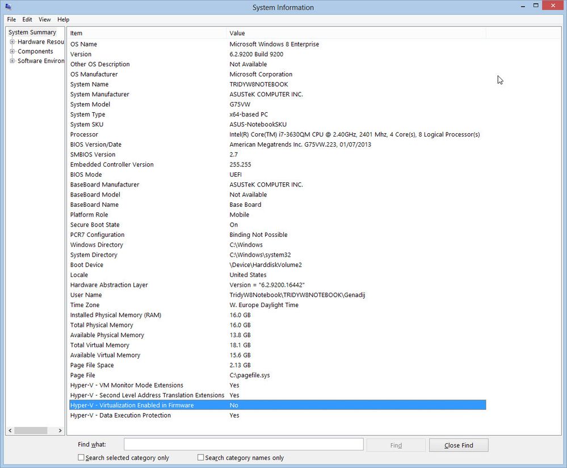Select the Total Virtual Memory row
The width and height of the screenshot is (567, 468).
(278, 345)
